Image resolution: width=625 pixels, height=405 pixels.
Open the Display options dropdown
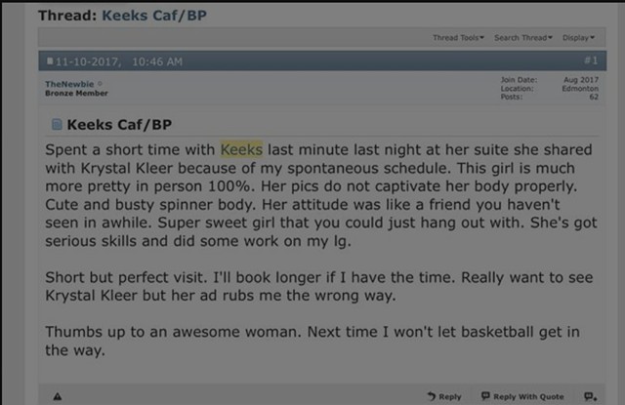[578, 38]
